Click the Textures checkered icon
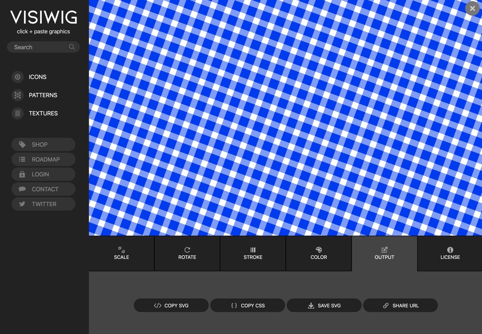 coord(18,113)
